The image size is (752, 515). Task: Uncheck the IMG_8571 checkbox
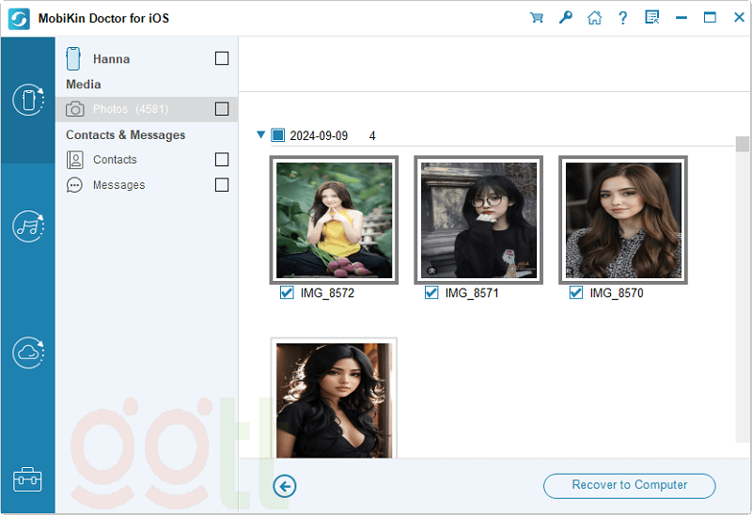point(431,293)
